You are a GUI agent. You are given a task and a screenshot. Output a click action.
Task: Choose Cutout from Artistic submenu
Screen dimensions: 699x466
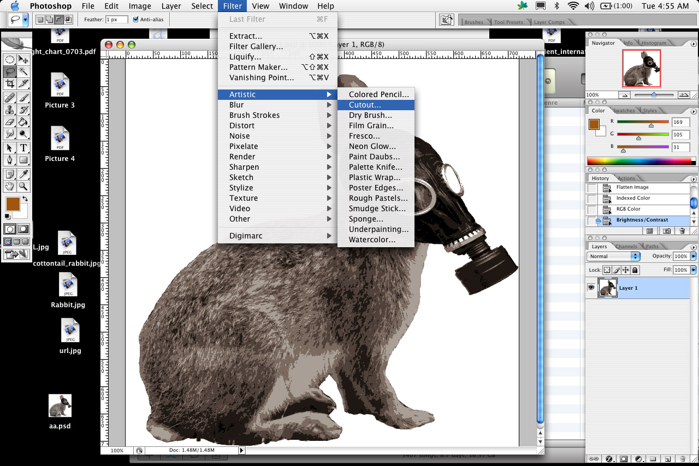[x=376, y=105]
